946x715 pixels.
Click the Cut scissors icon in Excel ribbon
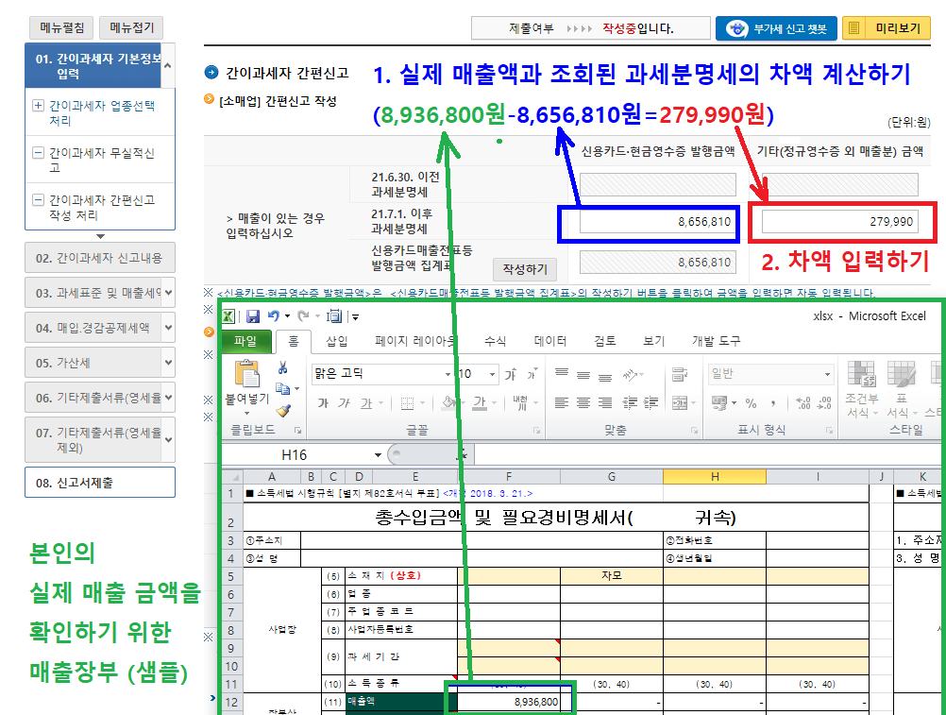point(282,366)
